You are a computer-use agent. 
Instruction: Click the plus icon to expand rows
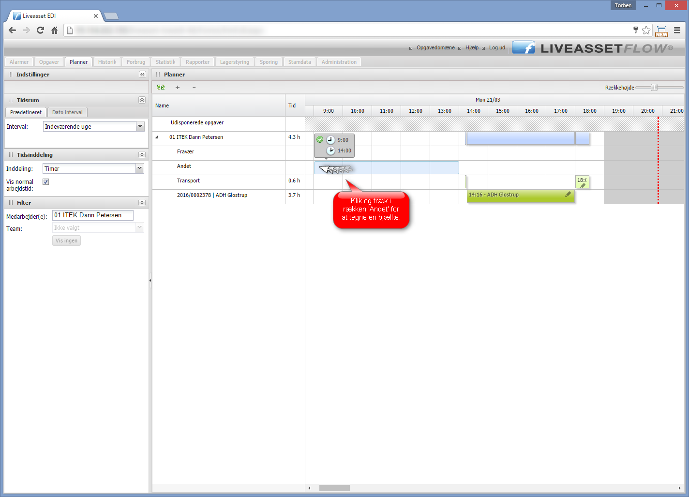pos(178,88)
